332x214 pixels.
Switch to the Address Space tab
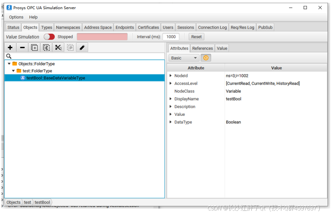tap(98, 27)
